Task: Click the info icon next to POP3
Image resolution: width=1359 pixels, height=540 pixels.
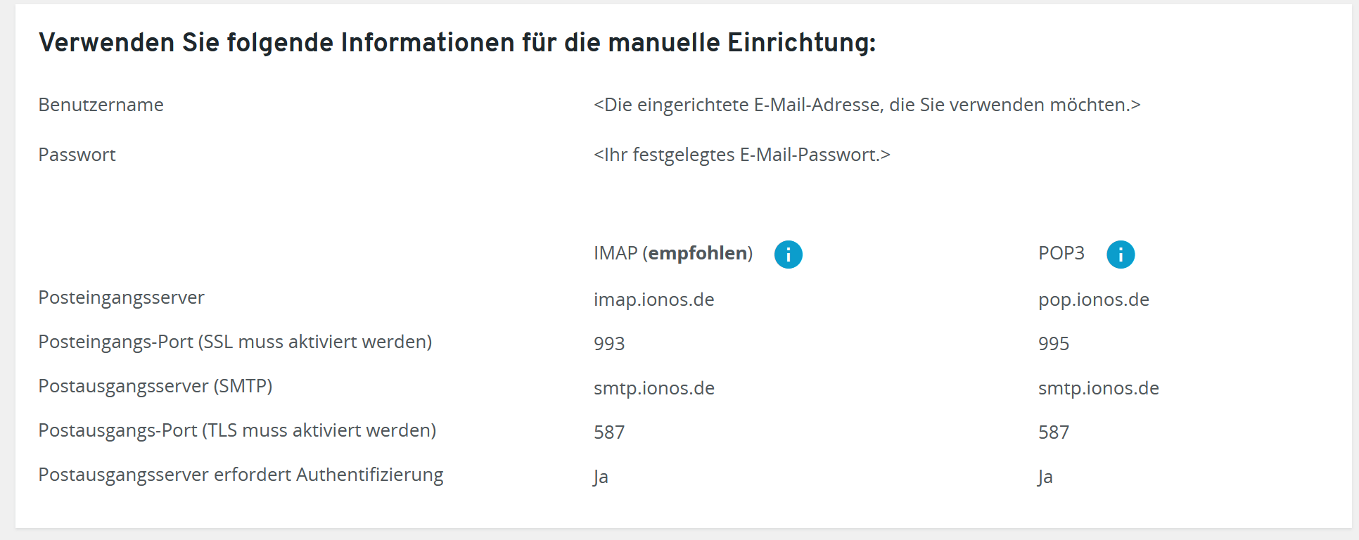Action: [1121, 254]
